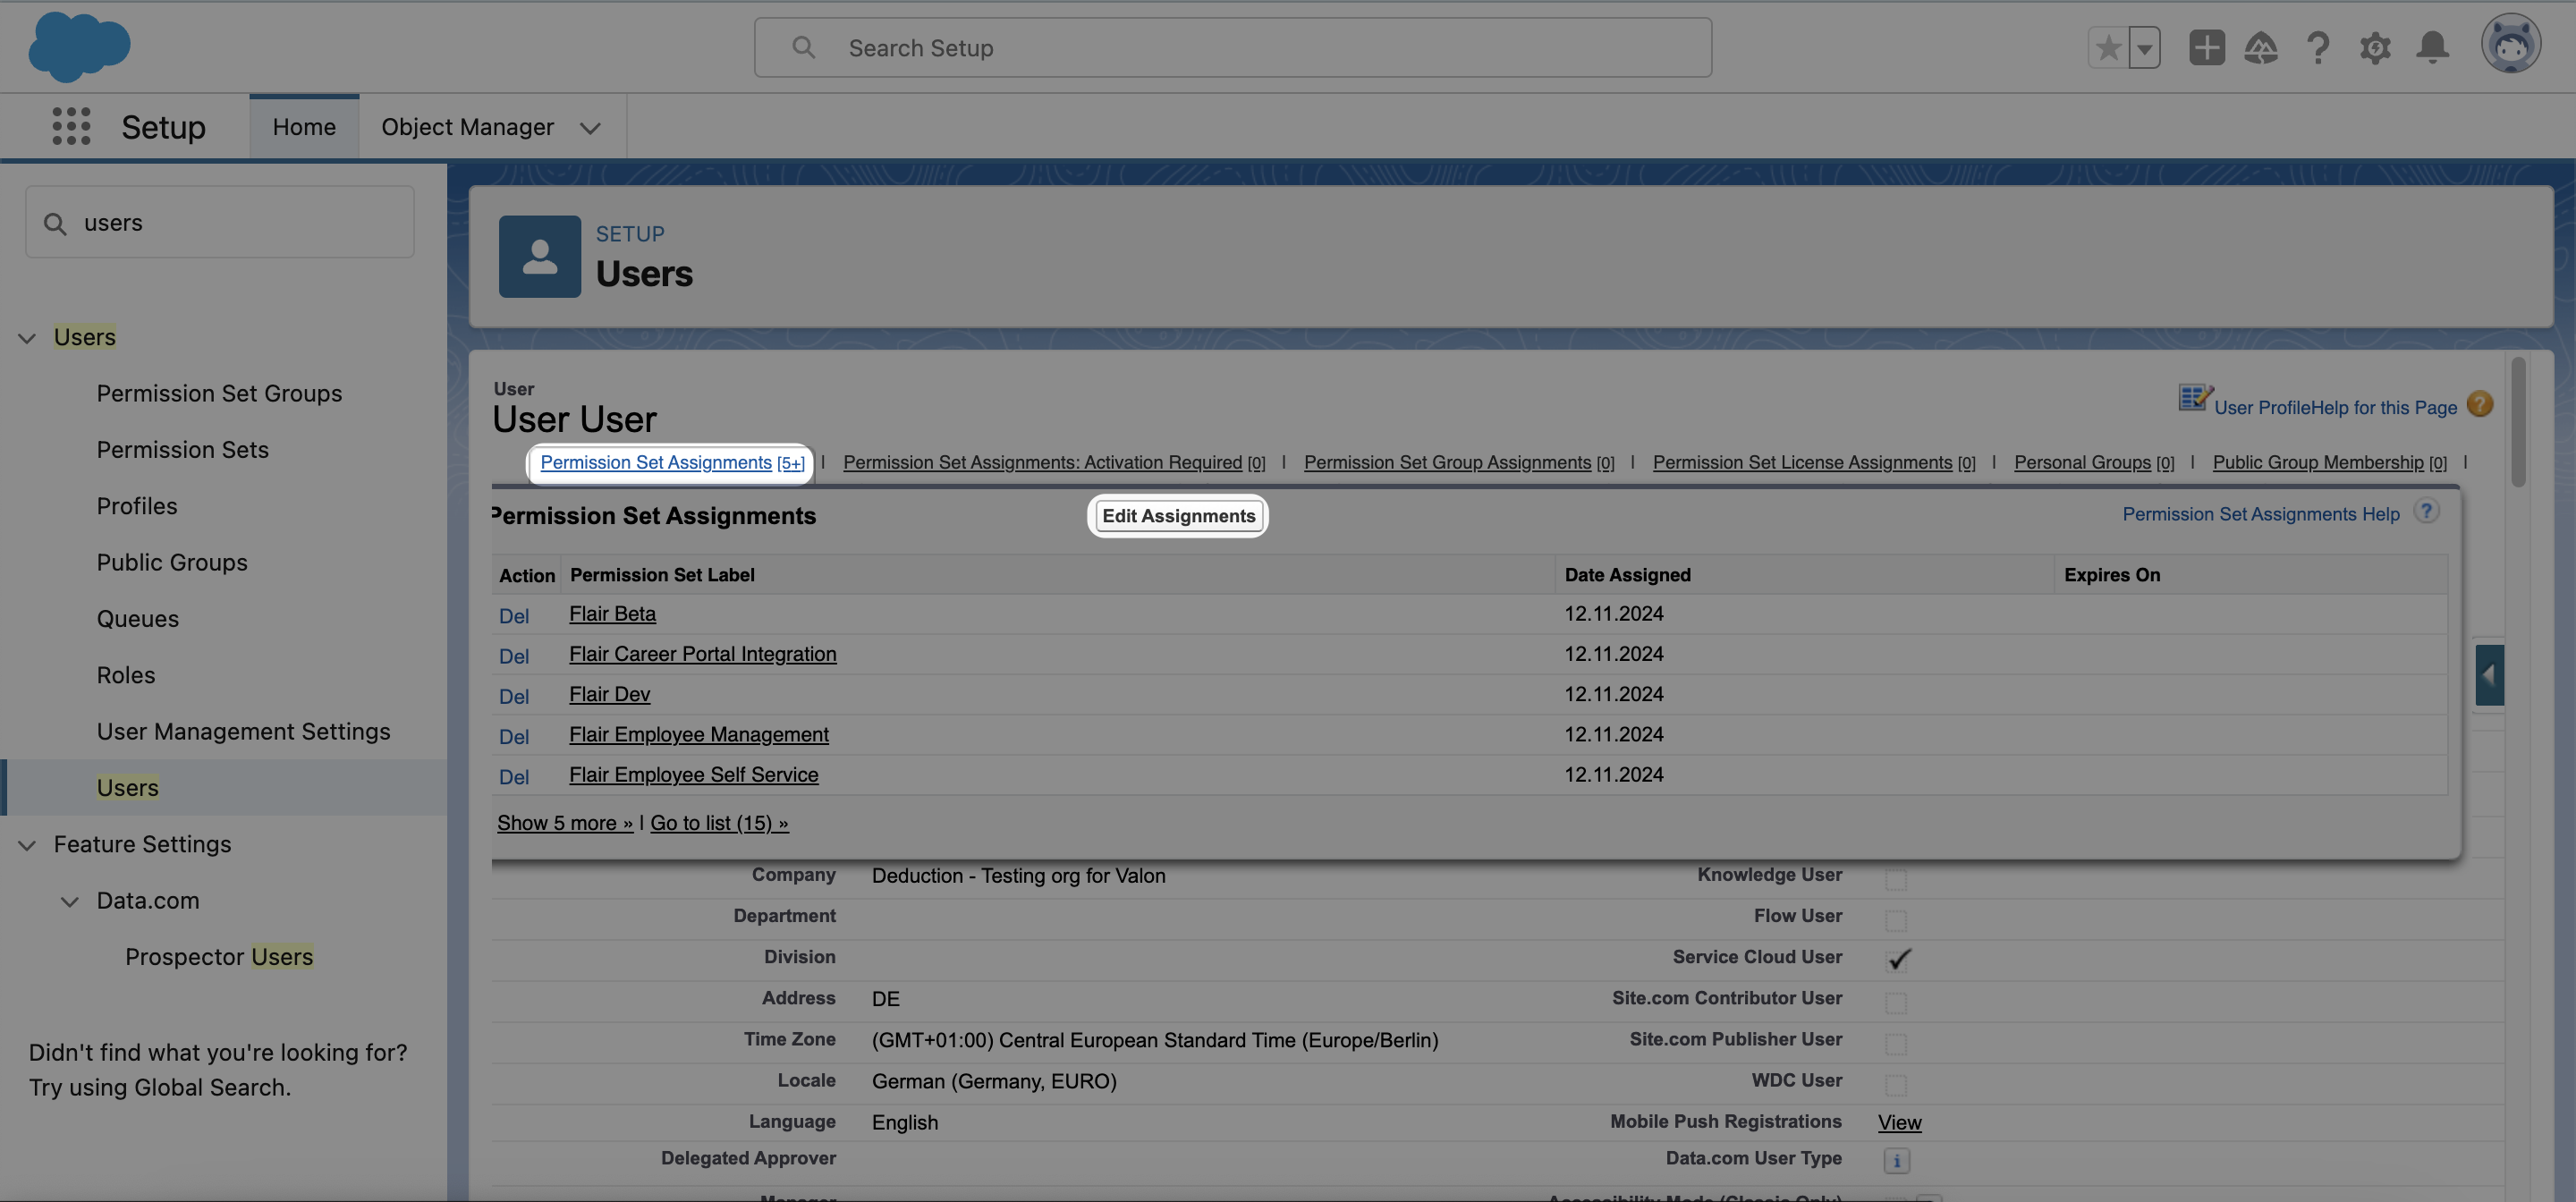Expand the Object Manager dropdown chevron

tap(590, 128)
